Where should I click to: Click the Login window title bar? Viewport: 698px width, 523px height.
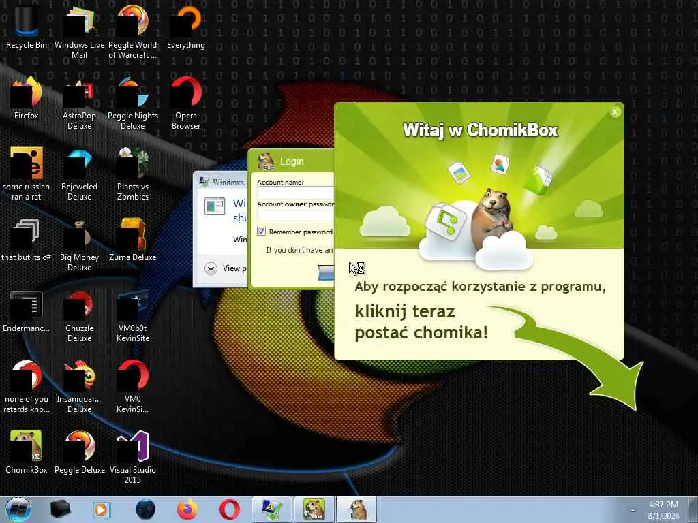point(291,161)
